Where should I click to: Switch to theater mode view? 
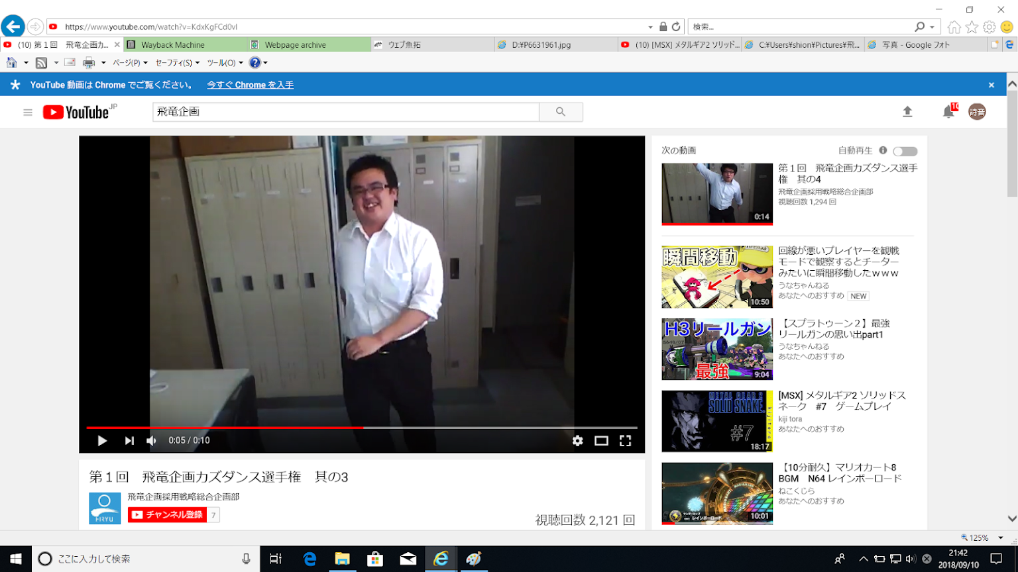(601, 441)
